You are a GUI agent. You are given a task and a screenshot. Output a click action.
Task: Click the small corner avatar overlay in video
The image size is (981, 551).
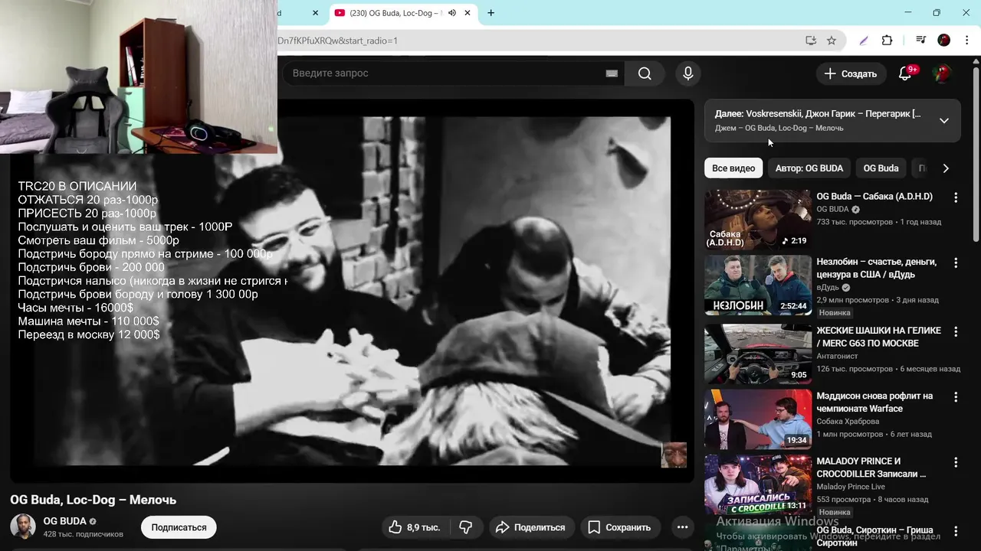[674, 455]
